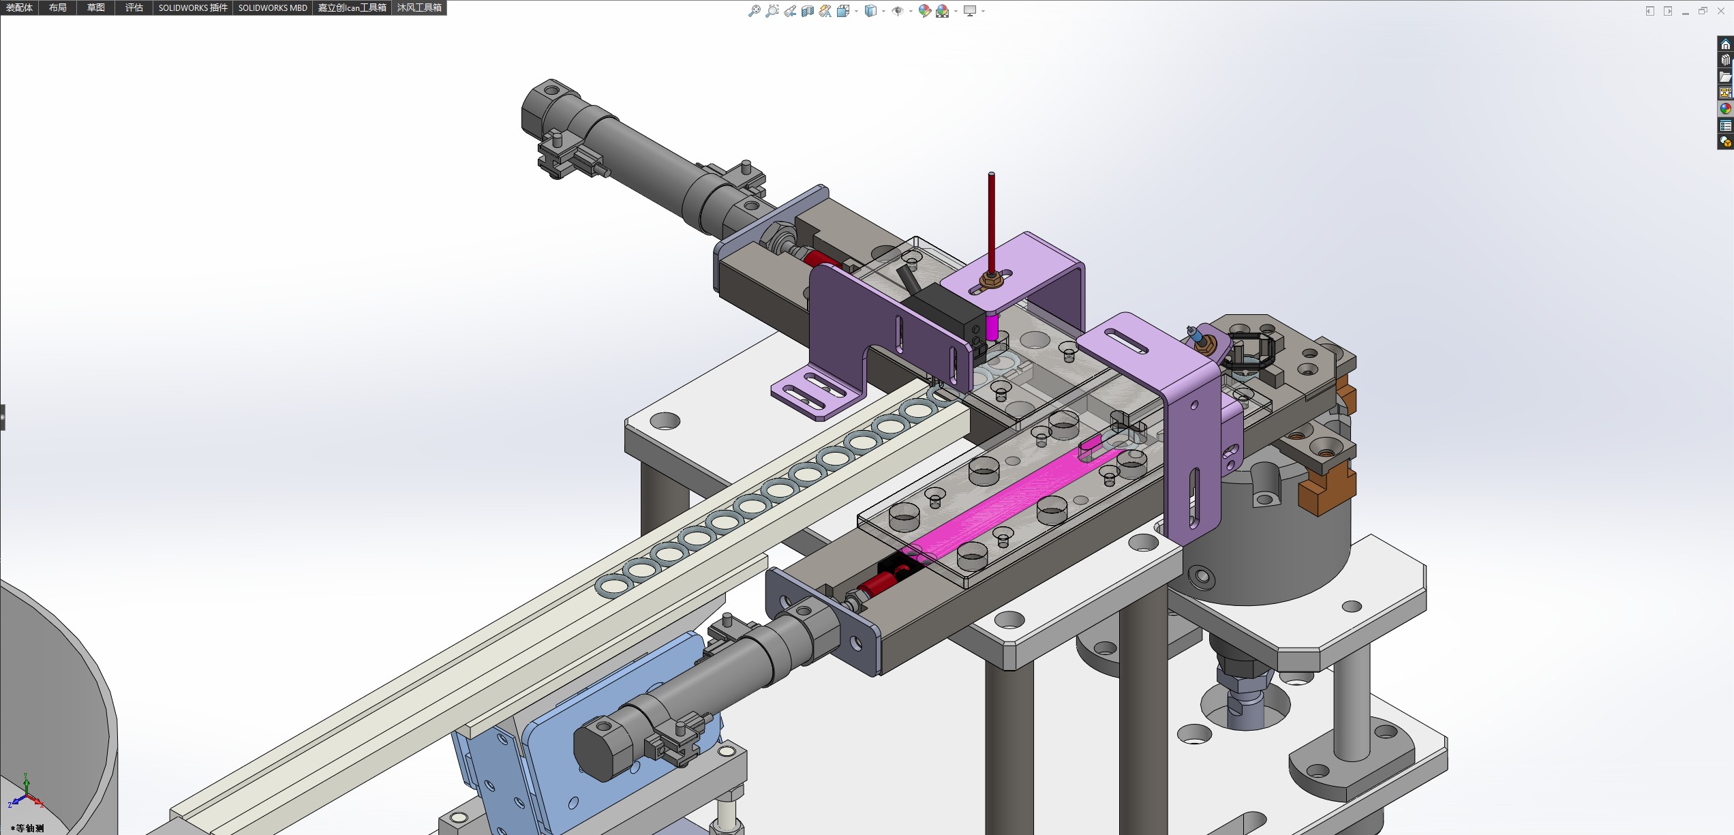Screen dimensions: 1734x835
Task: Open the File Explorer task pane folder
Action: click(x=1725, y=76)
